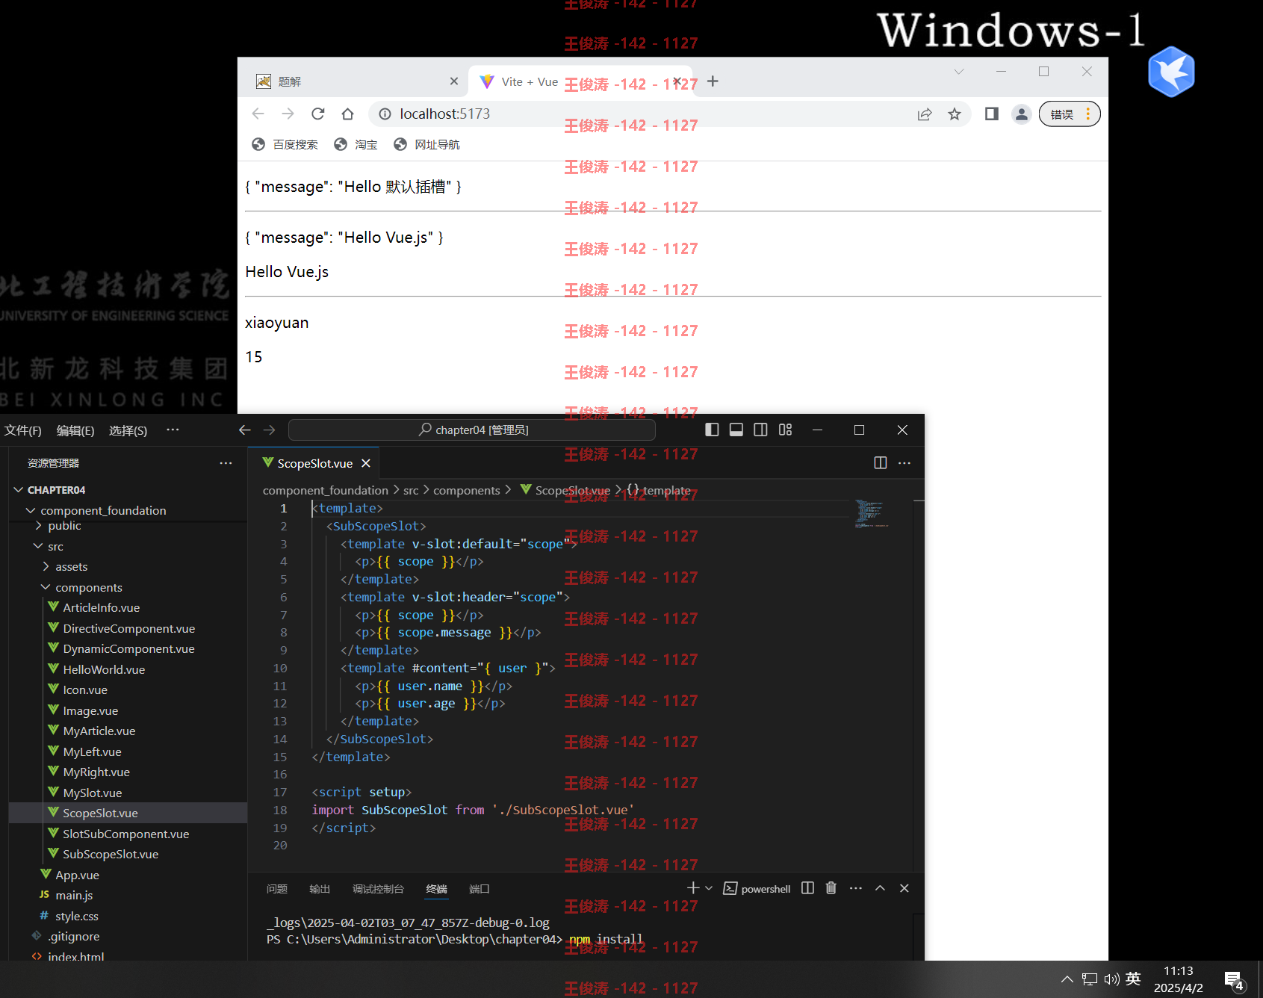Expand the assets folder
The image size is (1263, 998).
pos(128,567)
